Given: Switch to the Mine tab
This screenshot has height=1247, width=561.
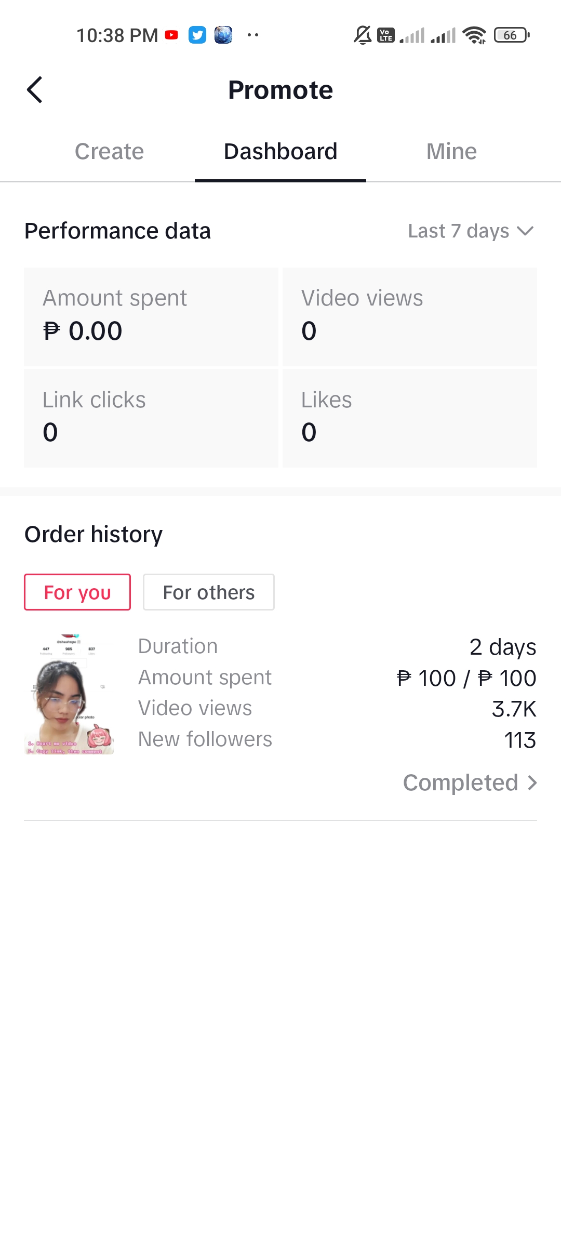Looking at the screenshot, I should tap(451, 152).
